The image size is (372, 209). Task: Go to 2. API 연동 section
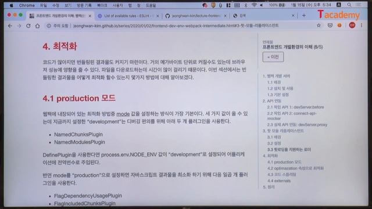(x=271, y=101)
